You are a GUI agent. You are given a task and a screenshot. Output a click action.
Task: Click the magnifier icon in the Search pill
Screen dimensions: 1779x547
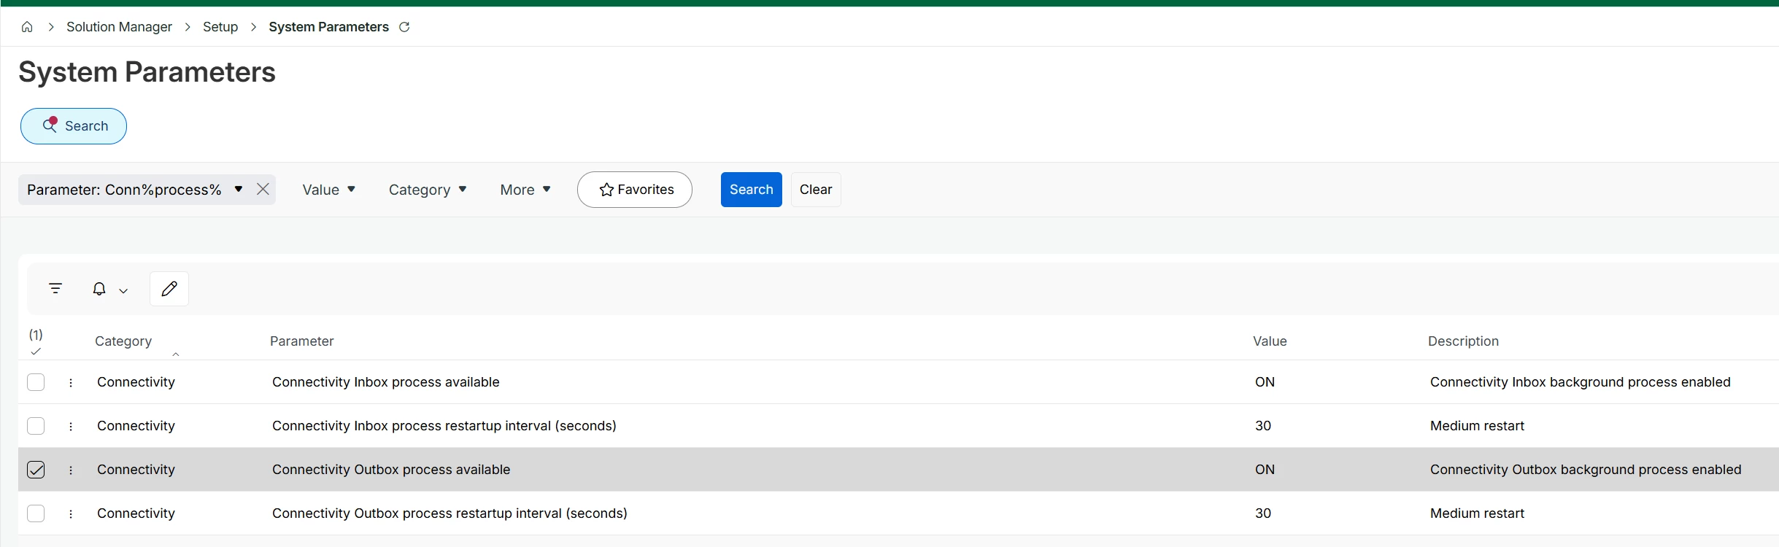coord(50,125)
